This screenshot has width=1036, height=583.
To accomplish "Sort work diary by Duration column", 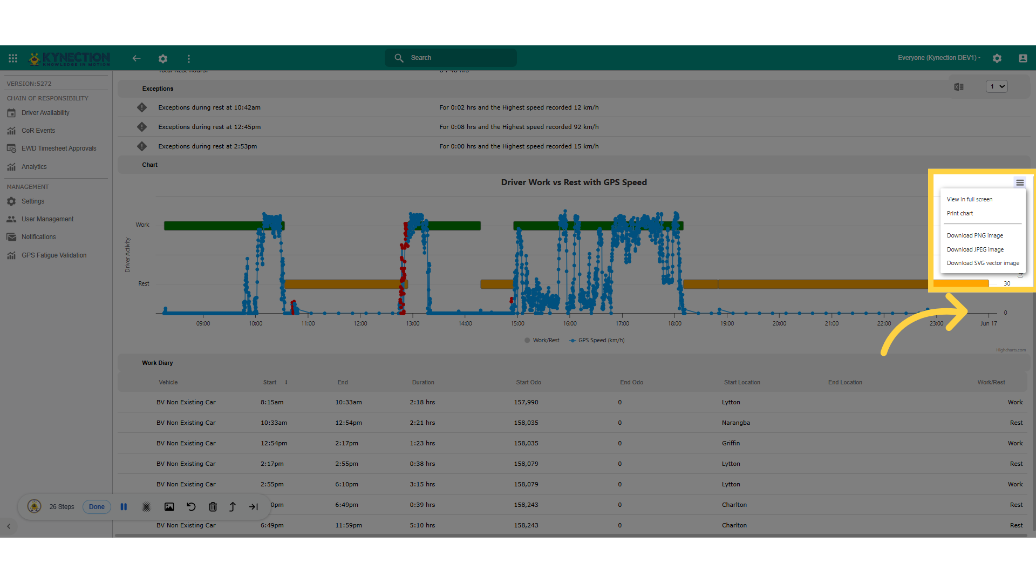I will coord(423,383).
